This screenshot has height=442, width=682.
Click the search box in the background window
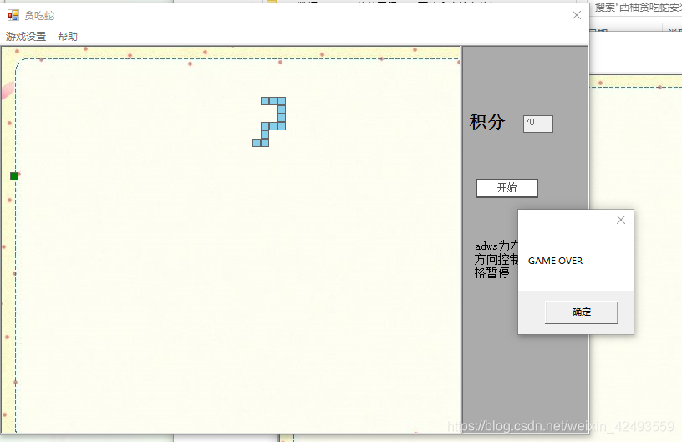pos(636,8)
